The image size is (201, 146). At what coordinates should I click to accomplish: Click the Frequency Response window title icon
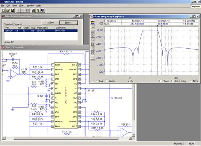[91, 16]
